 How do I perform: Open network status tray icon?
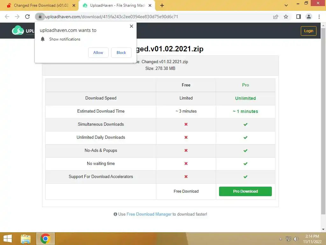(288, 239)
